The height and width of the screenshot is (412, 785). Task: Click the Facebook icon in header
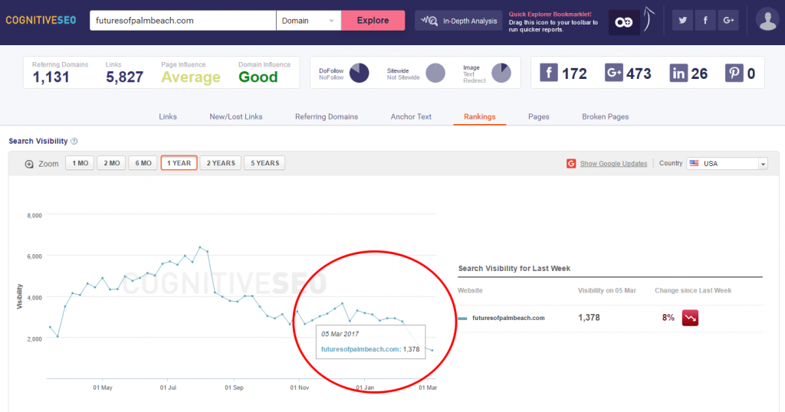coord(705,20)
